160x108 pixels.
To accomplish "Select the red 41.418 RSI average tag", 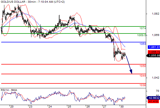I will pos(153,101).
